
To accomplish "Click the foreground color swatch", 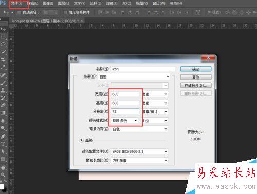I will tap(2, 187).
